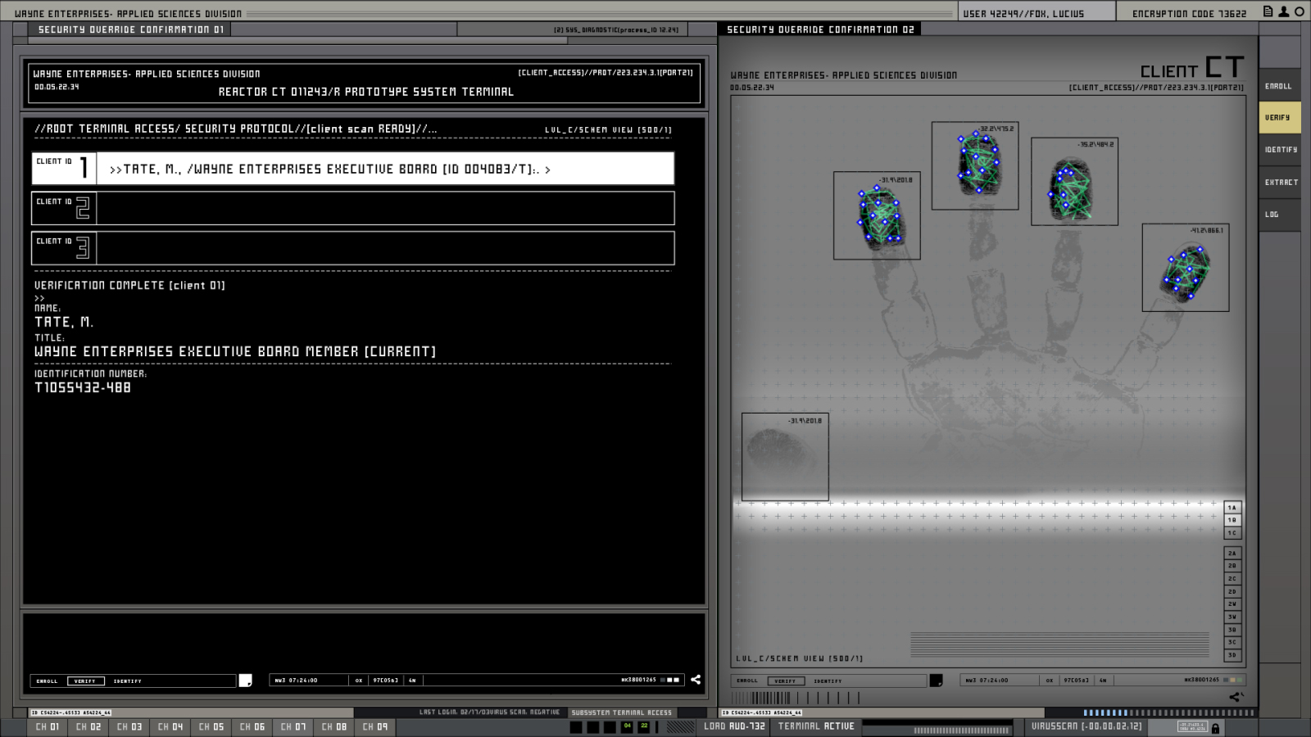Select channel CH 01

[x=48, y=727]
